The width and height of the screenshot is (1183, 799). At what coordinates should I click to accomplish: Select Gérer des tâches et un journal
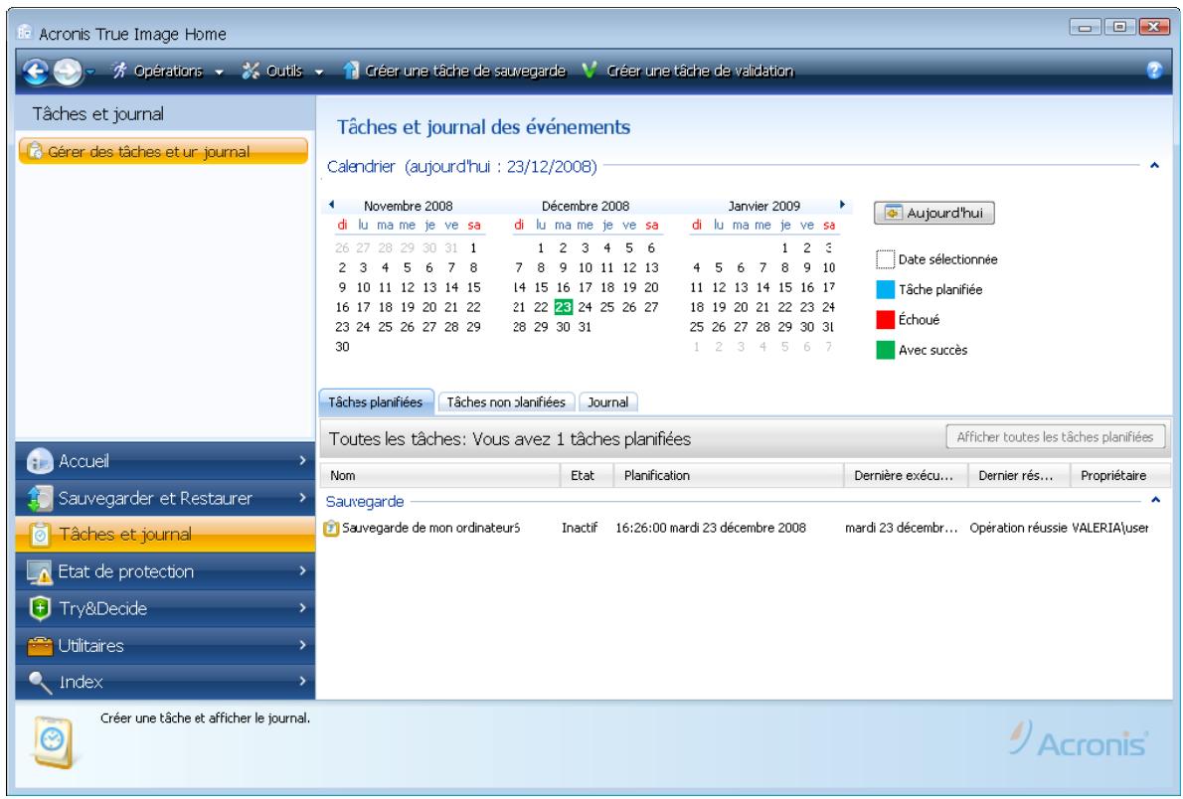click(163, 152)
